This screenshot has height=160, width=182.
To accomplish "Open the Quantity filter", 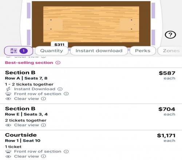I will point(52,51).
